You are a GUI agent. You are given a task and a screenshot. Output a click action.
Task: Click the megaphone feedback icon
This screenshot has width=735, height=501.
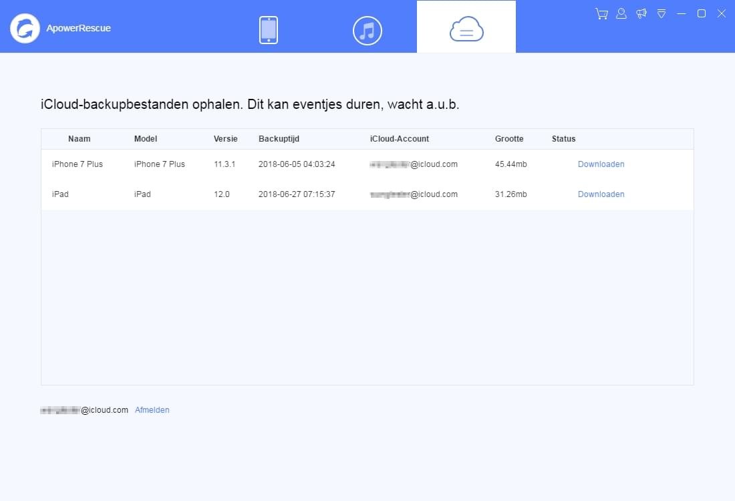pos(641,13)
